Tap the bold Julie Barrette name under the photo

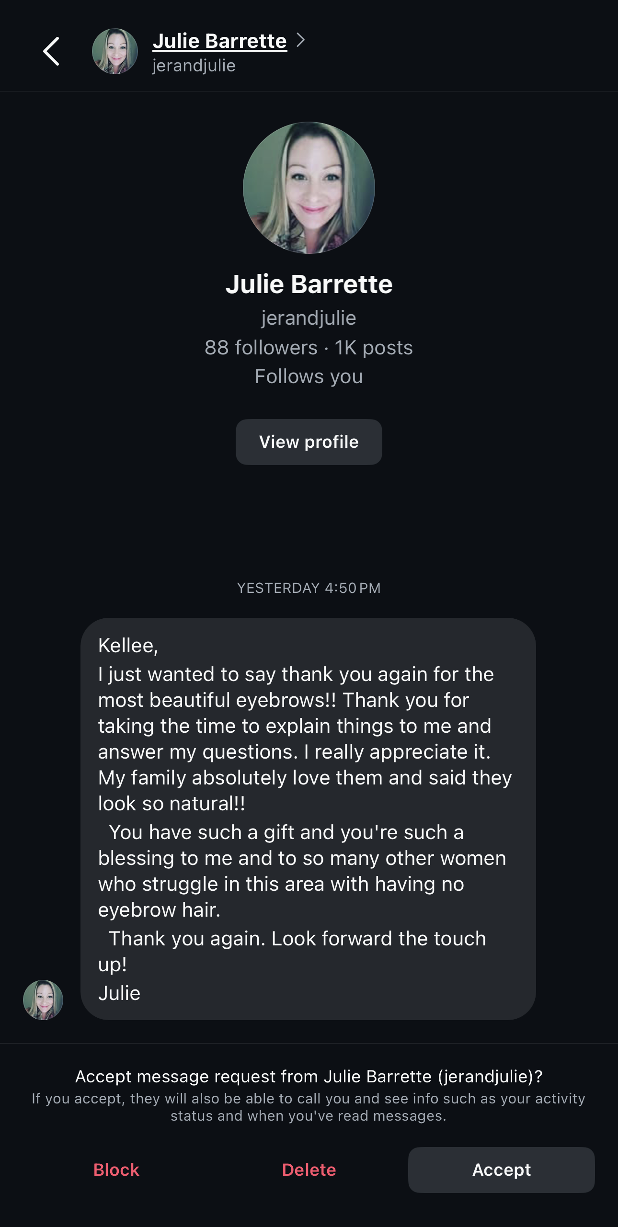point(309,284)
